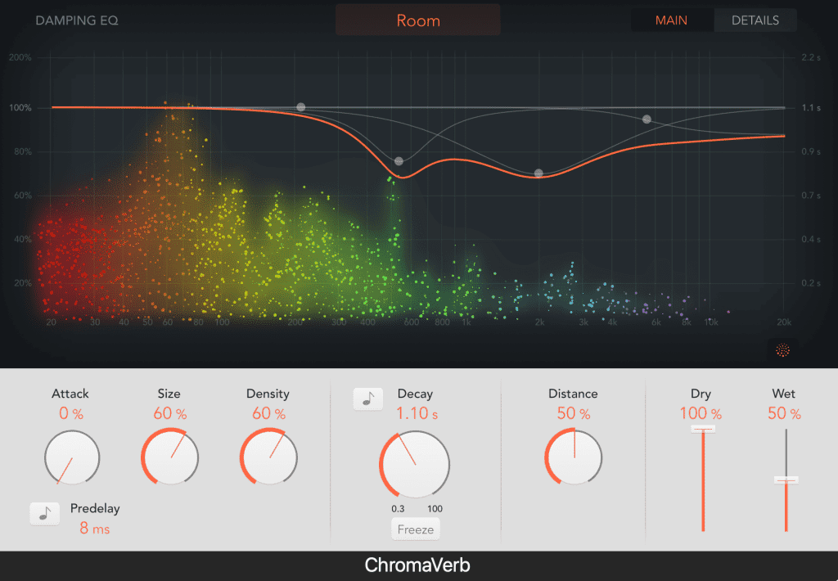Enable Predelay tempo sync note button

click(x=45, y=514)
